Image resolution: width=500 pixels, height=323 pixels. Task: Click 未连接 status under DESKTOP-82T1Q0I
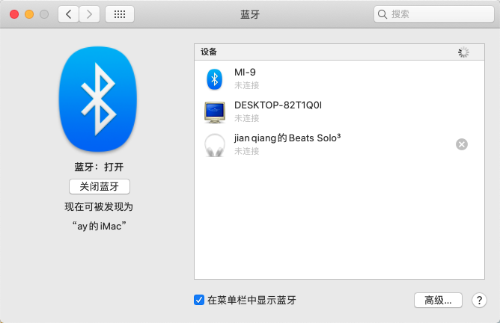tap(247, 118)
